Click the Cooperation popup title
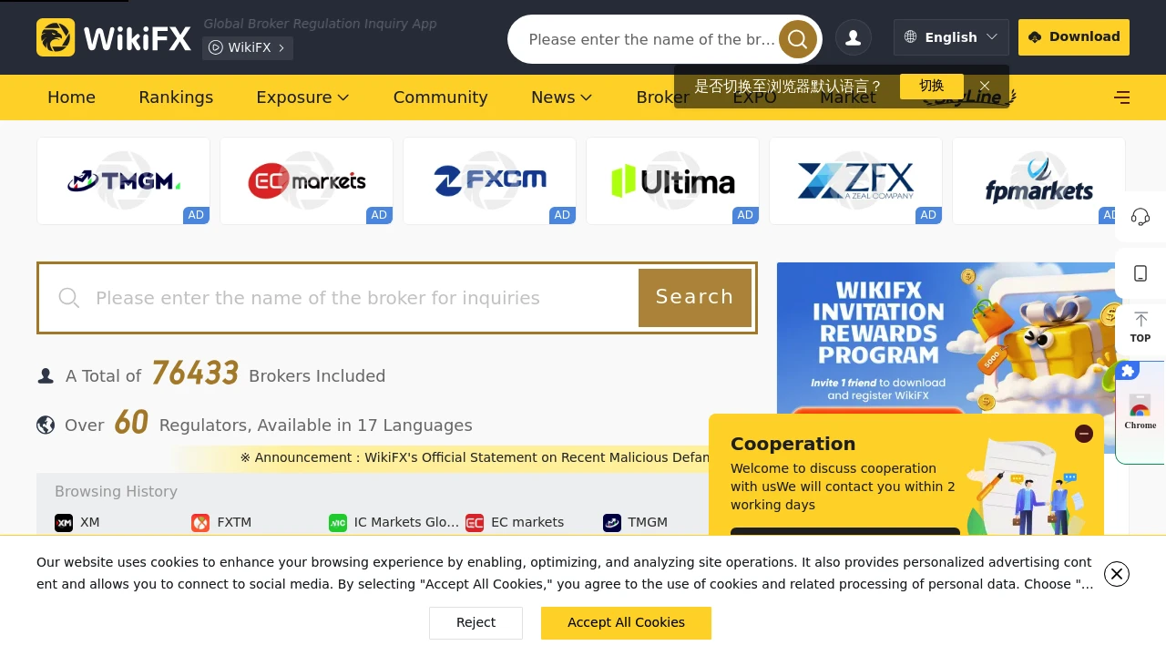Viewport: 1166px width, 656px height. 793,444
